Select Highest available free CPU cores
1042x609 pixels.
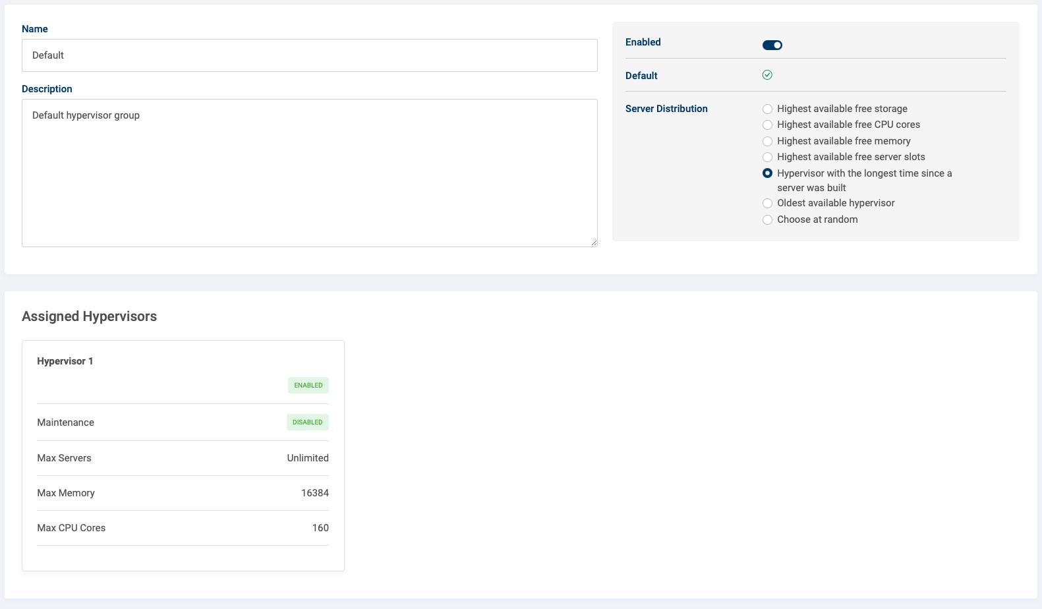pyautogui.click(x=767, y=125)
